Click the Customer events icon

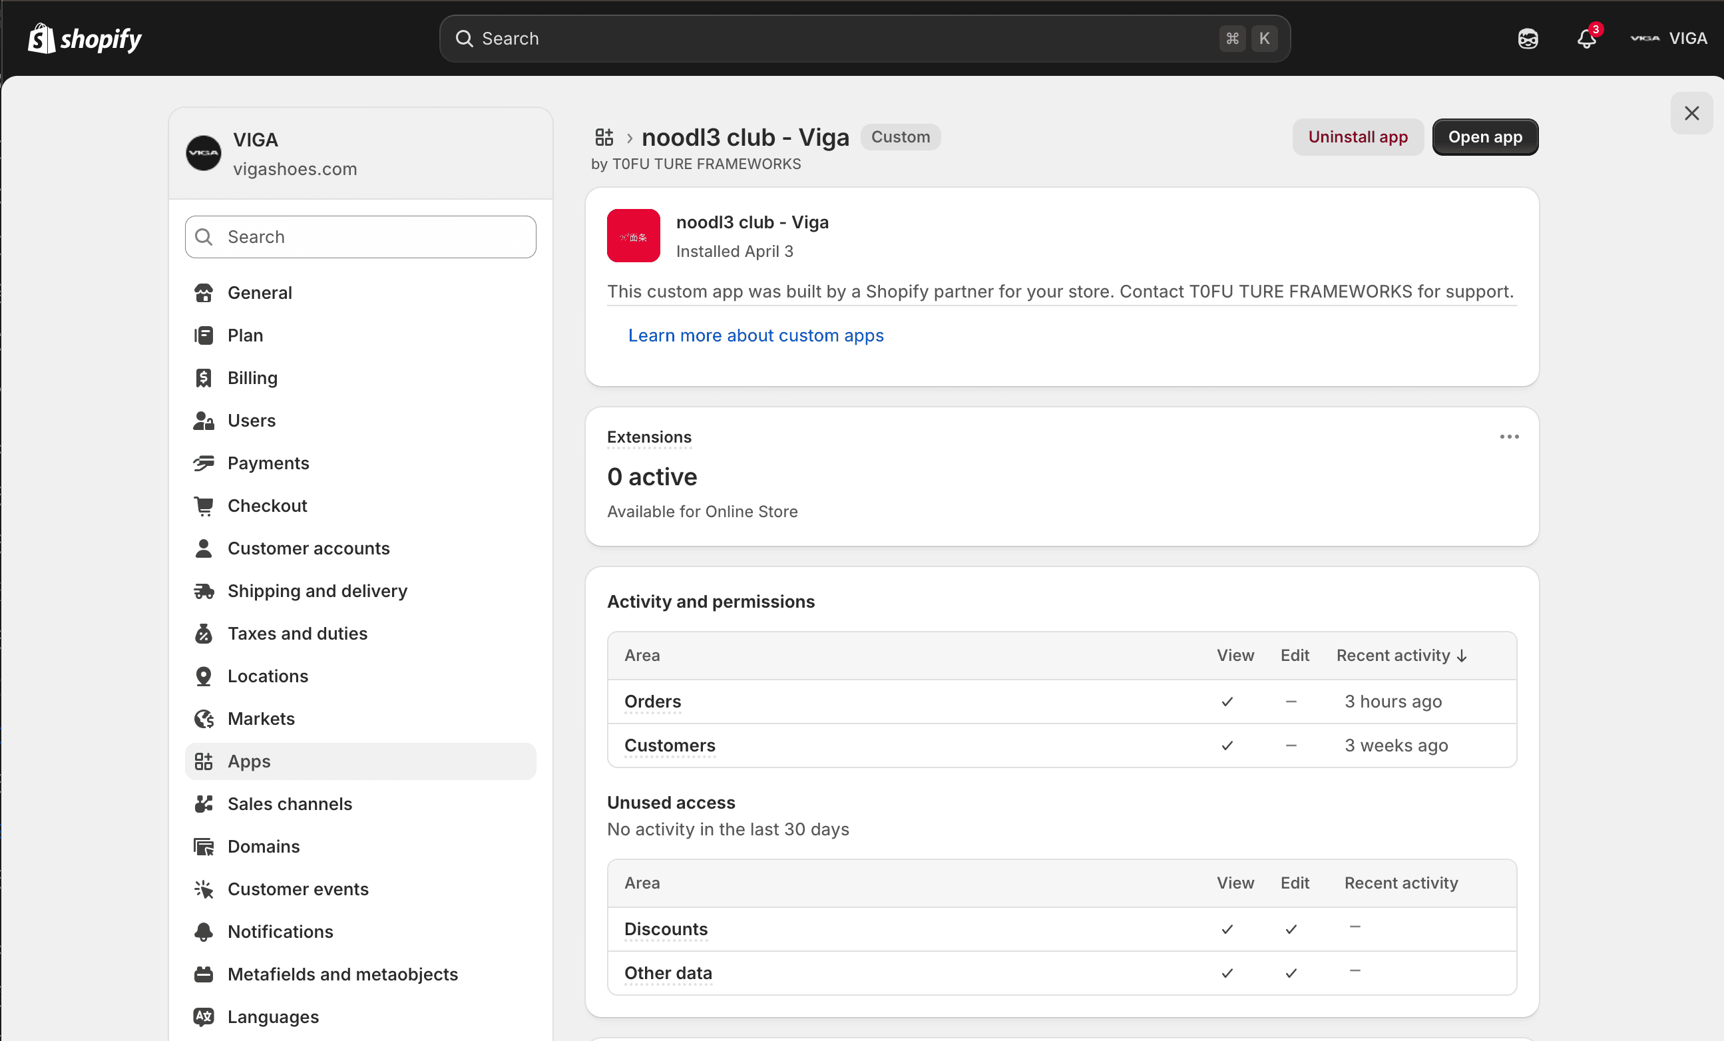tap(204, 890)
